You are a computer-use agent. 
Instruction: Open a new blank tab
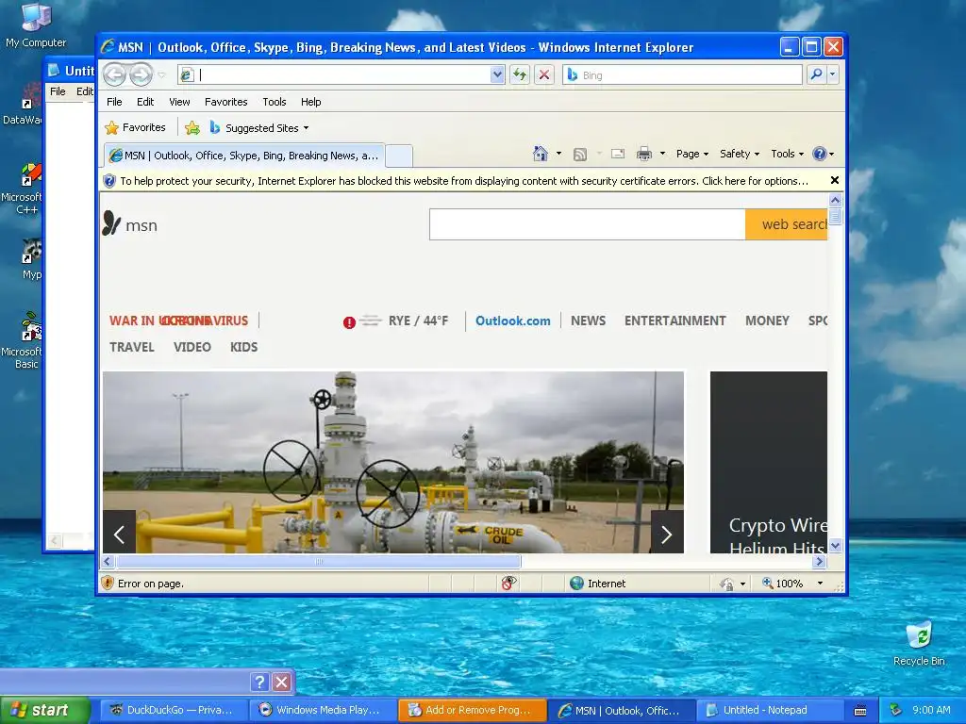(x=399, y=156)
